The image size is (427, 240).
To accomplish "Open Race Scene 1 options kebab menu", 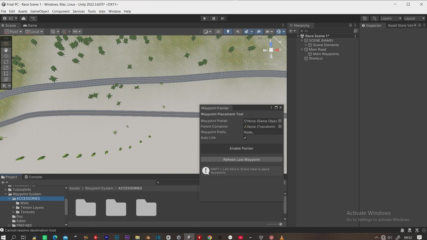I will pos(355,36).
